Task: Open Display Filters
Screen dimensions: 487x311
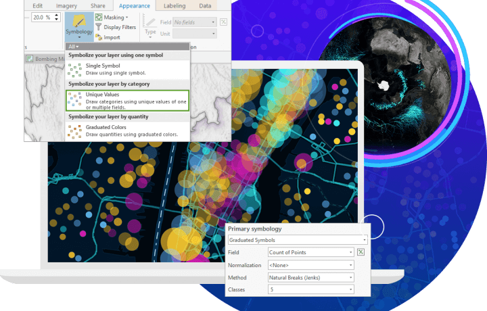Action: pyautogui.click(x=116, y=27)
